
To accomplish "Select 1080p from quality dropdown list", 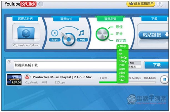I will [x=123, y=61].
